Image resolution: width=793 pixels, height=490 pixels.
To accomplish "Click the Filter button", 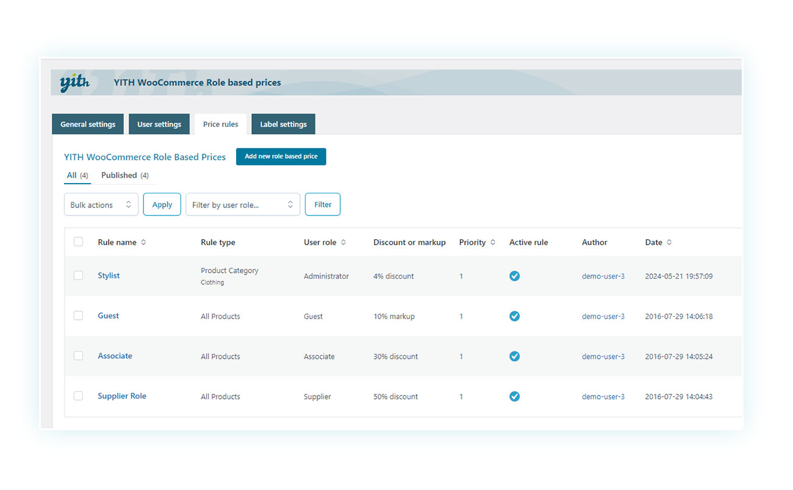I will pyautogui.click(x=323, y=204).
